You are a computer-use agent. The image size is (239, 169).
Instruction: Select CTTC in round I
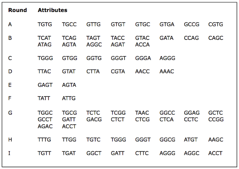(x=142, y=153)
